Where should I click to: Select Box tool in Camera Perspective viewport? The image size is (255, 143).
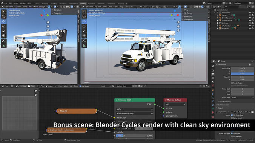click(84, 12)
